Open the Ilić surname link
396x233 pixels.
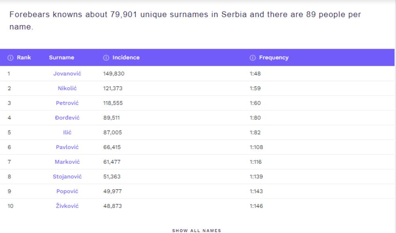67,132
